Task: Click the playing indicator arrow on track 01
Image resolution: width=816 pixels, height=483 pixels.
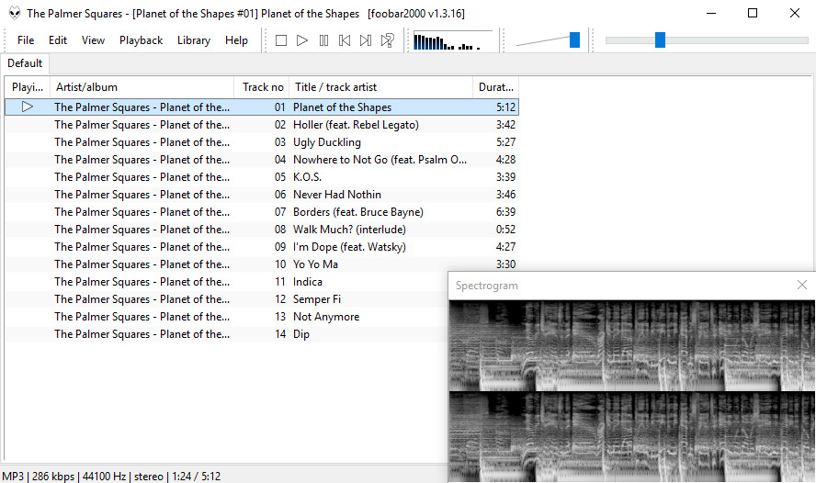Action: 27,107
